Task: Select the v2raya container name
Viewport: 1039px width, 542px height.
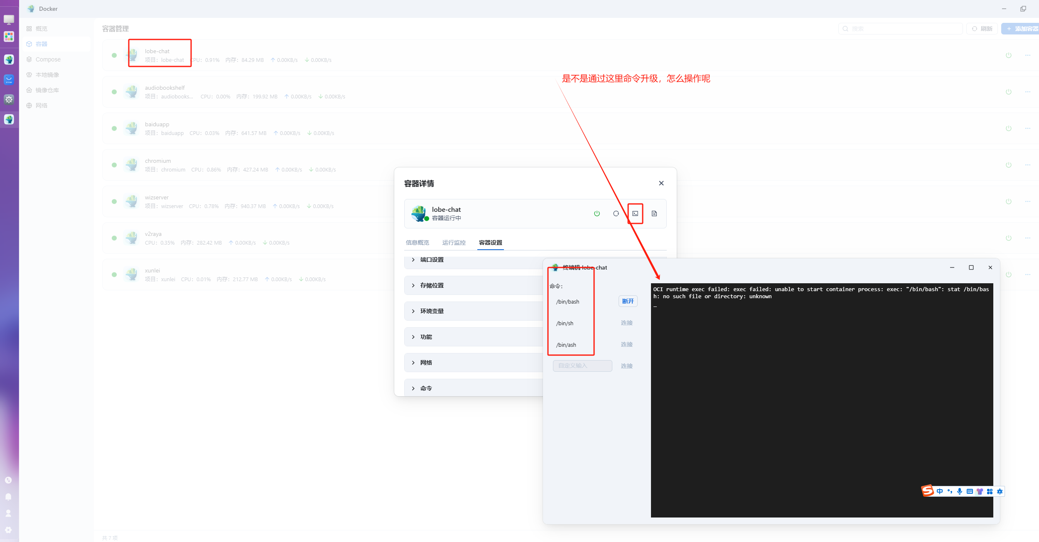Action: (153, 234)
